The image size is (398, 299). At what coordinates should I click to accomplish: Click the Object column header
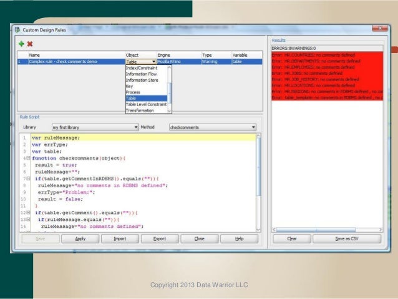click(x=141, y=55)
